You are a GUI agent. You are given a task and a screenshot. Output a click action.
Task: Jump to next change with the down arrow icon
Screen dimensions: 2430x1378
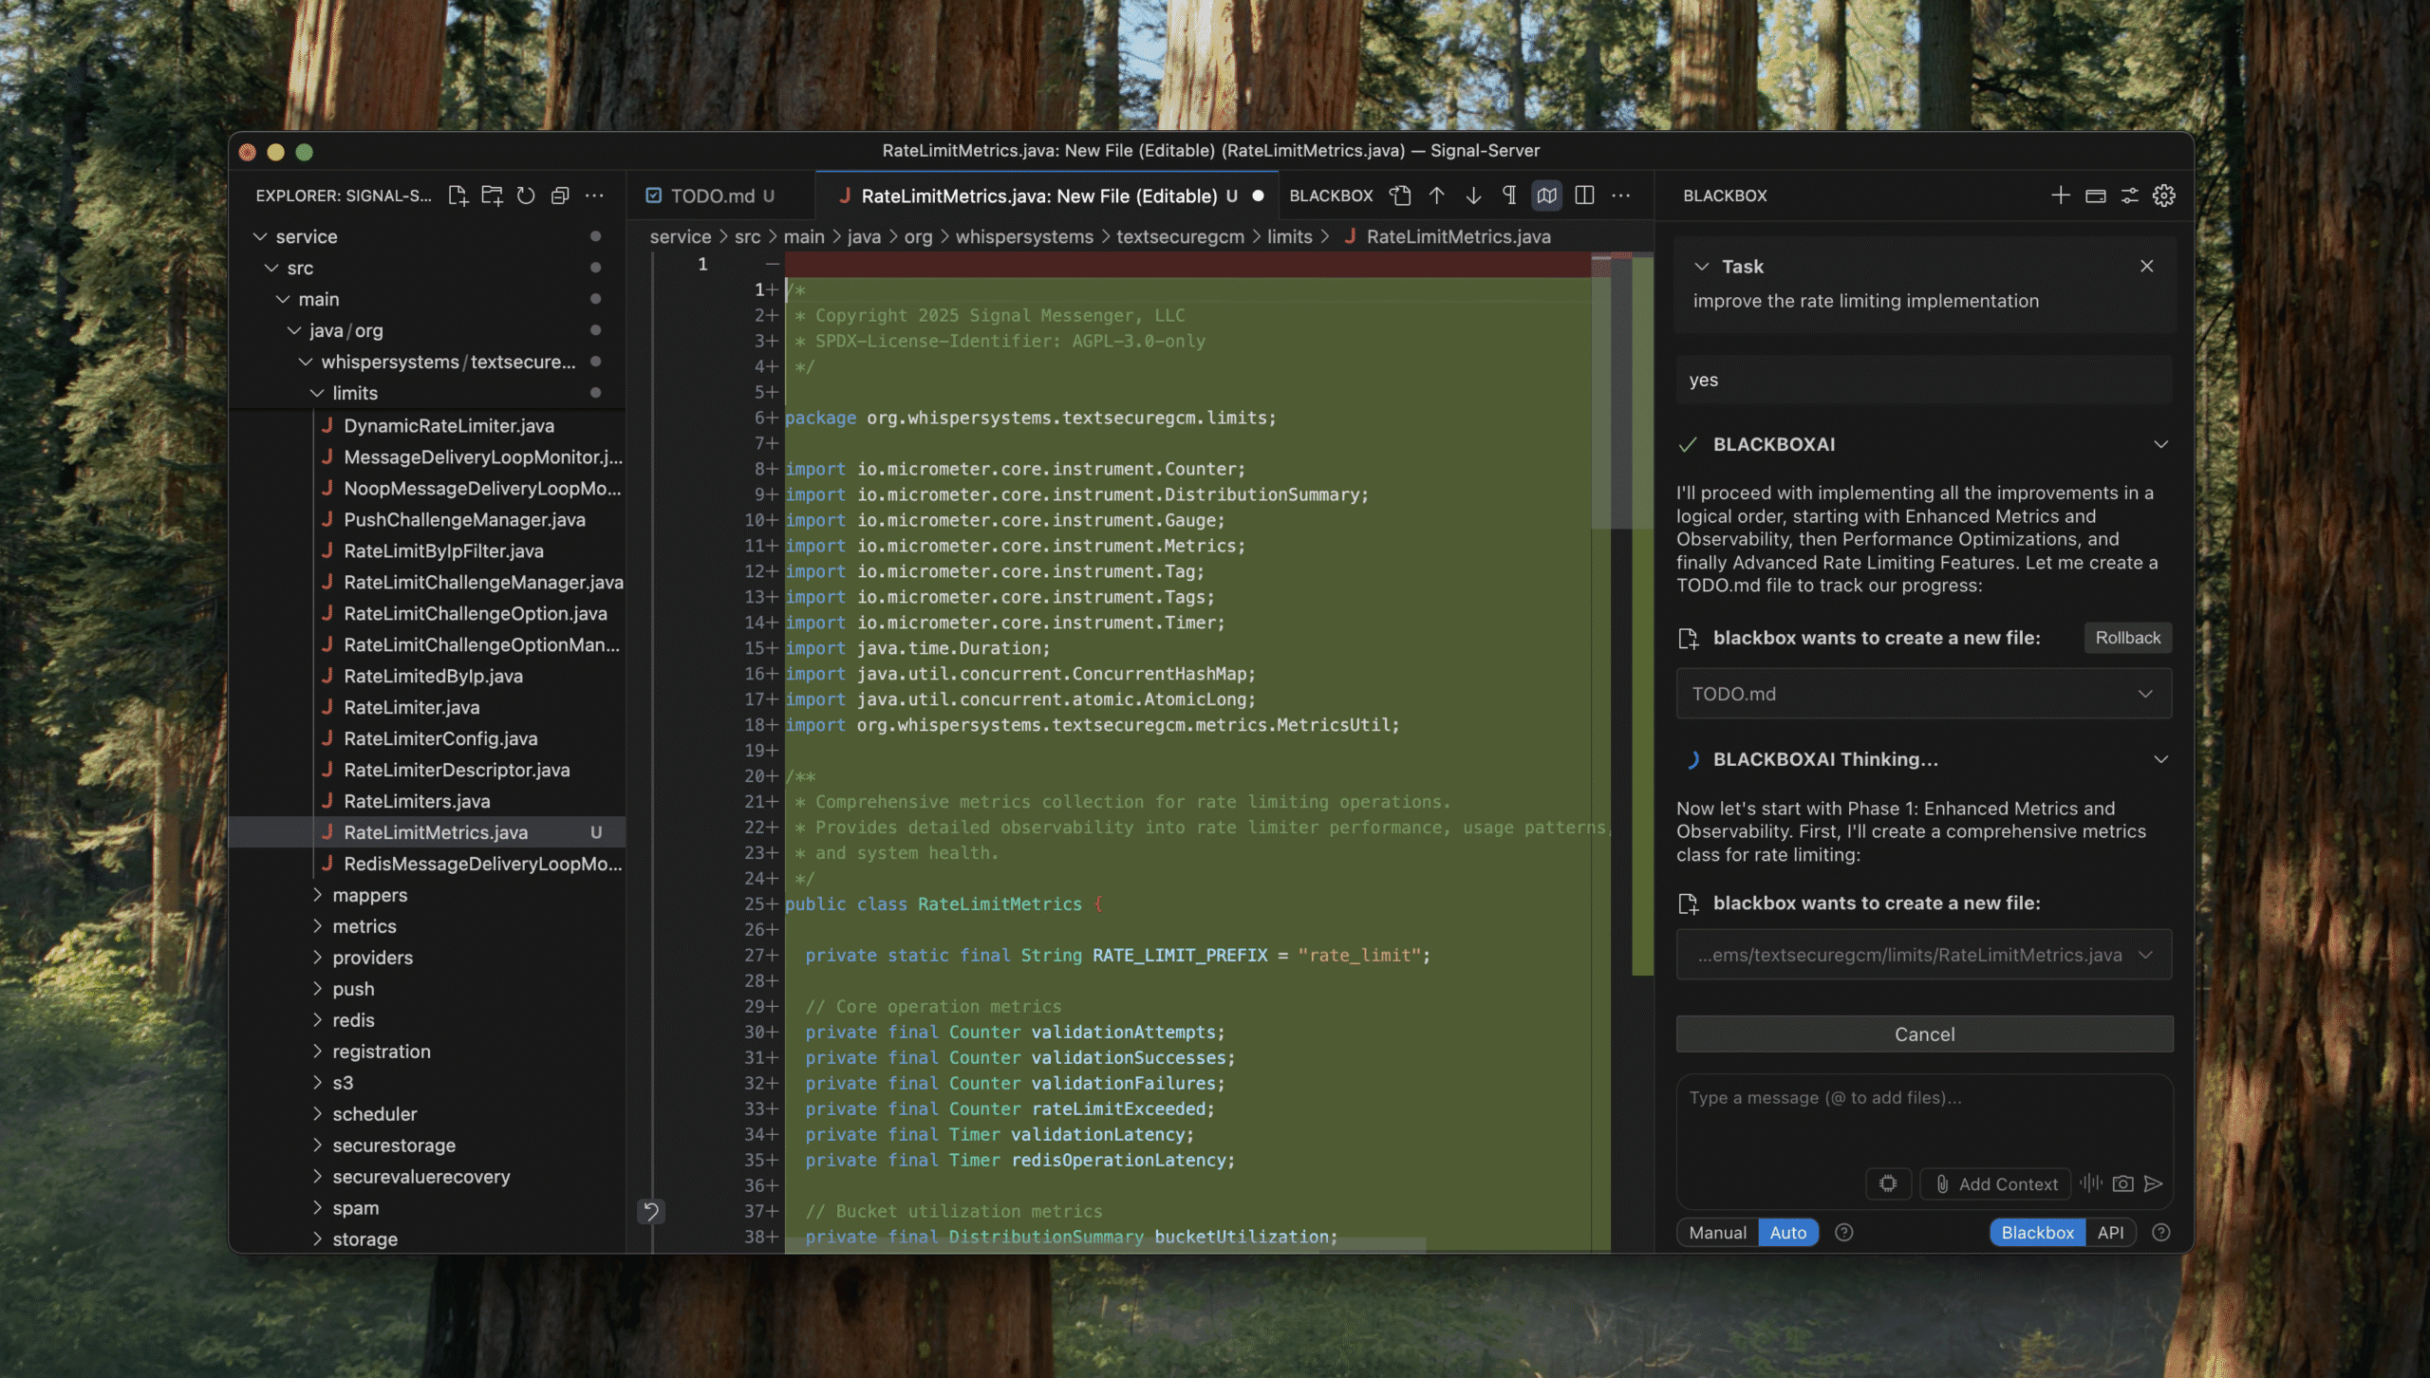click(1473, 196)
